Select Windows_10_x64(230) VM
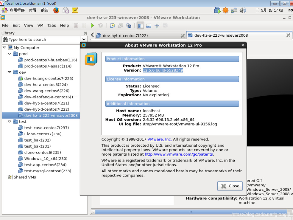 coord(46,159)
